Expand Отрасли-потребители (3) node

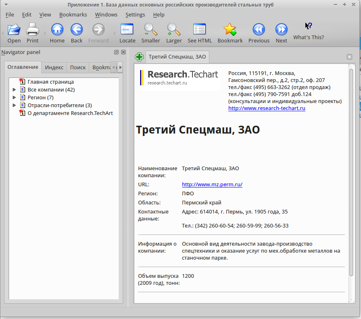pyautogui.click(x=14, y=105)
